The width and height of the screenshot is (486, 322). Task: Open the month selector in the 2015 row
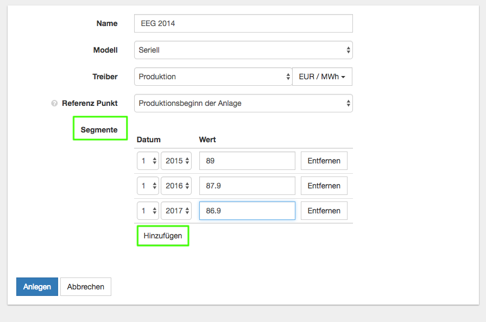(148, 161)
